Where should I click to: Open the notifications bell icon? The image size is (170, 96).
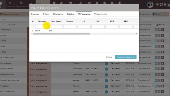click(x=1, y=3)
